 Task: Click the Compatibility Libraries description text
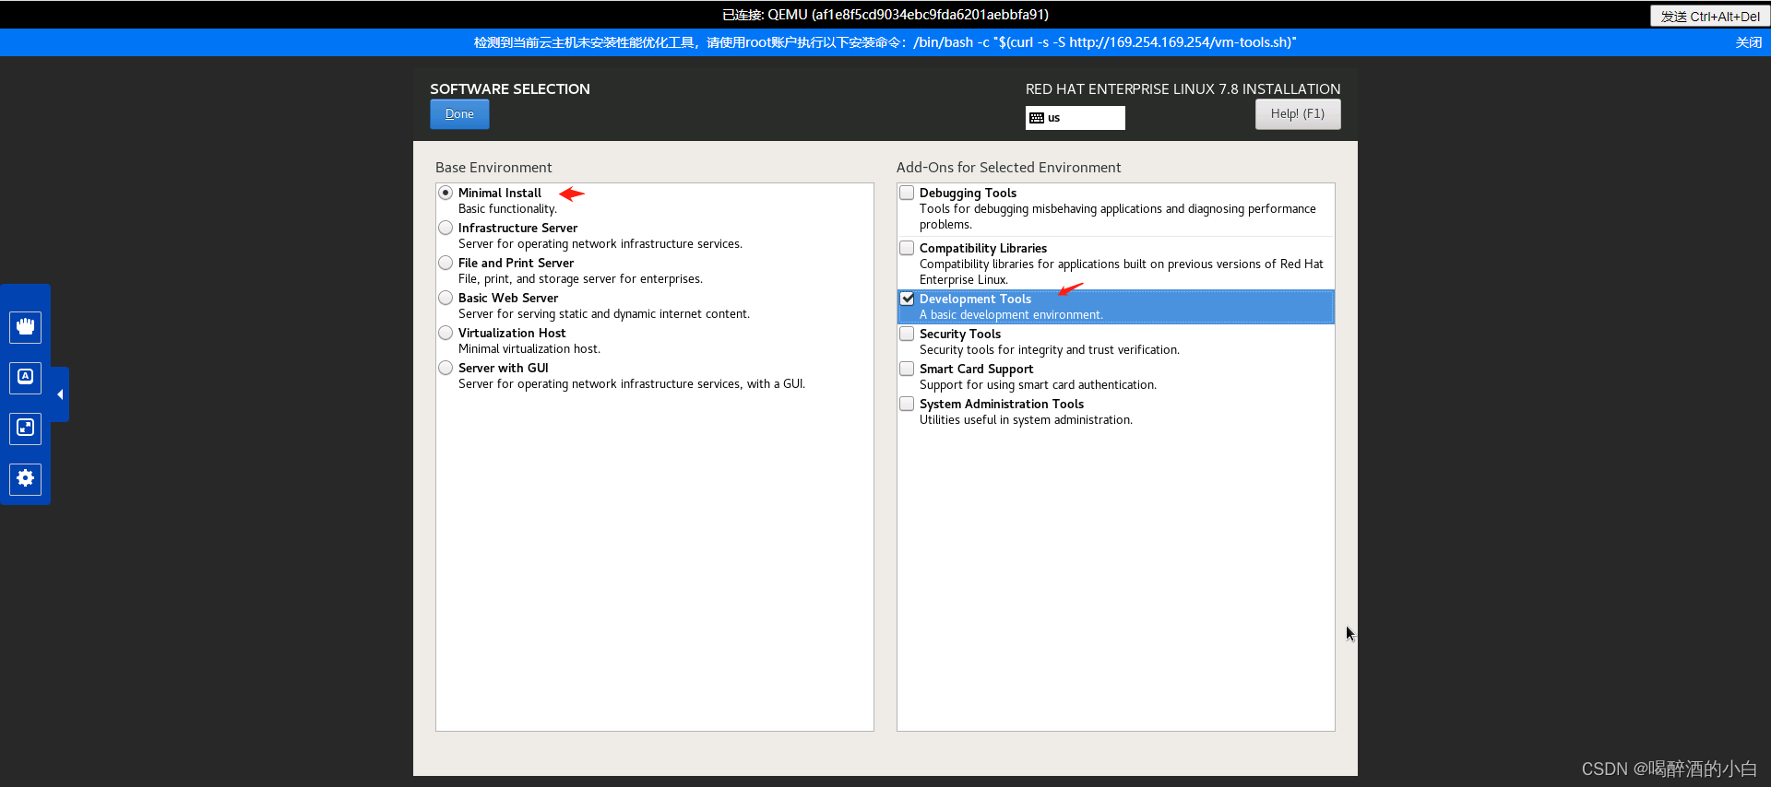[1122, 272]
